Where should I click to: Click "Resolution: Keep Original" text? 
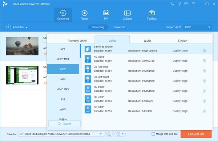143,51
